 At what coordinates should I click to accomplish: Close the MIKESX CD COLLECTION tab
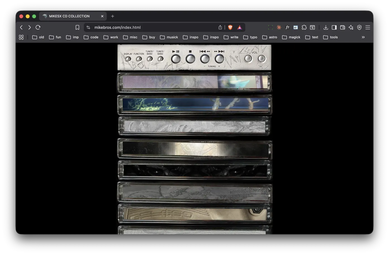point(102,16)
